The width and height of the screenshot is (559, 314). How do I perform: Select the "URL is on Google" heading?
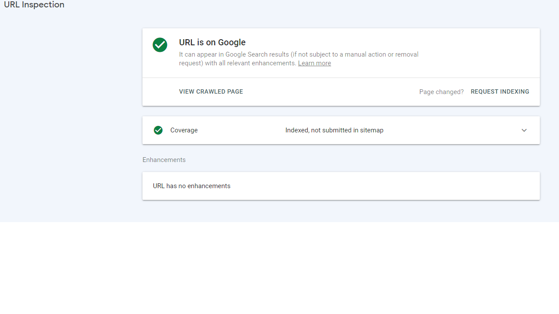pos(212,42)
